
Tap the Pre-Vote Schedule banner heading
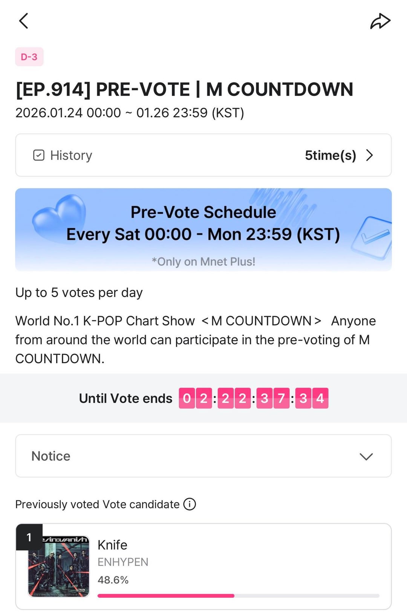click(203, 212)
